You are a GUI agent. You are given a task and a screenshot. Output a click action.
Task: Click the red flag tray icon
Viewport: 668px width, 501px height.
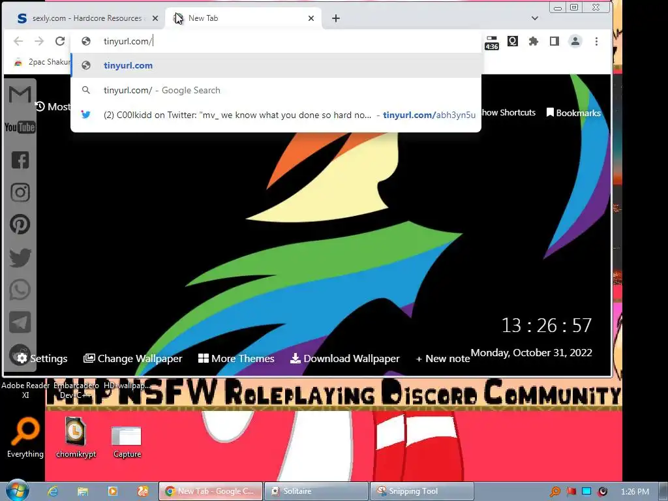pos(571,492)
